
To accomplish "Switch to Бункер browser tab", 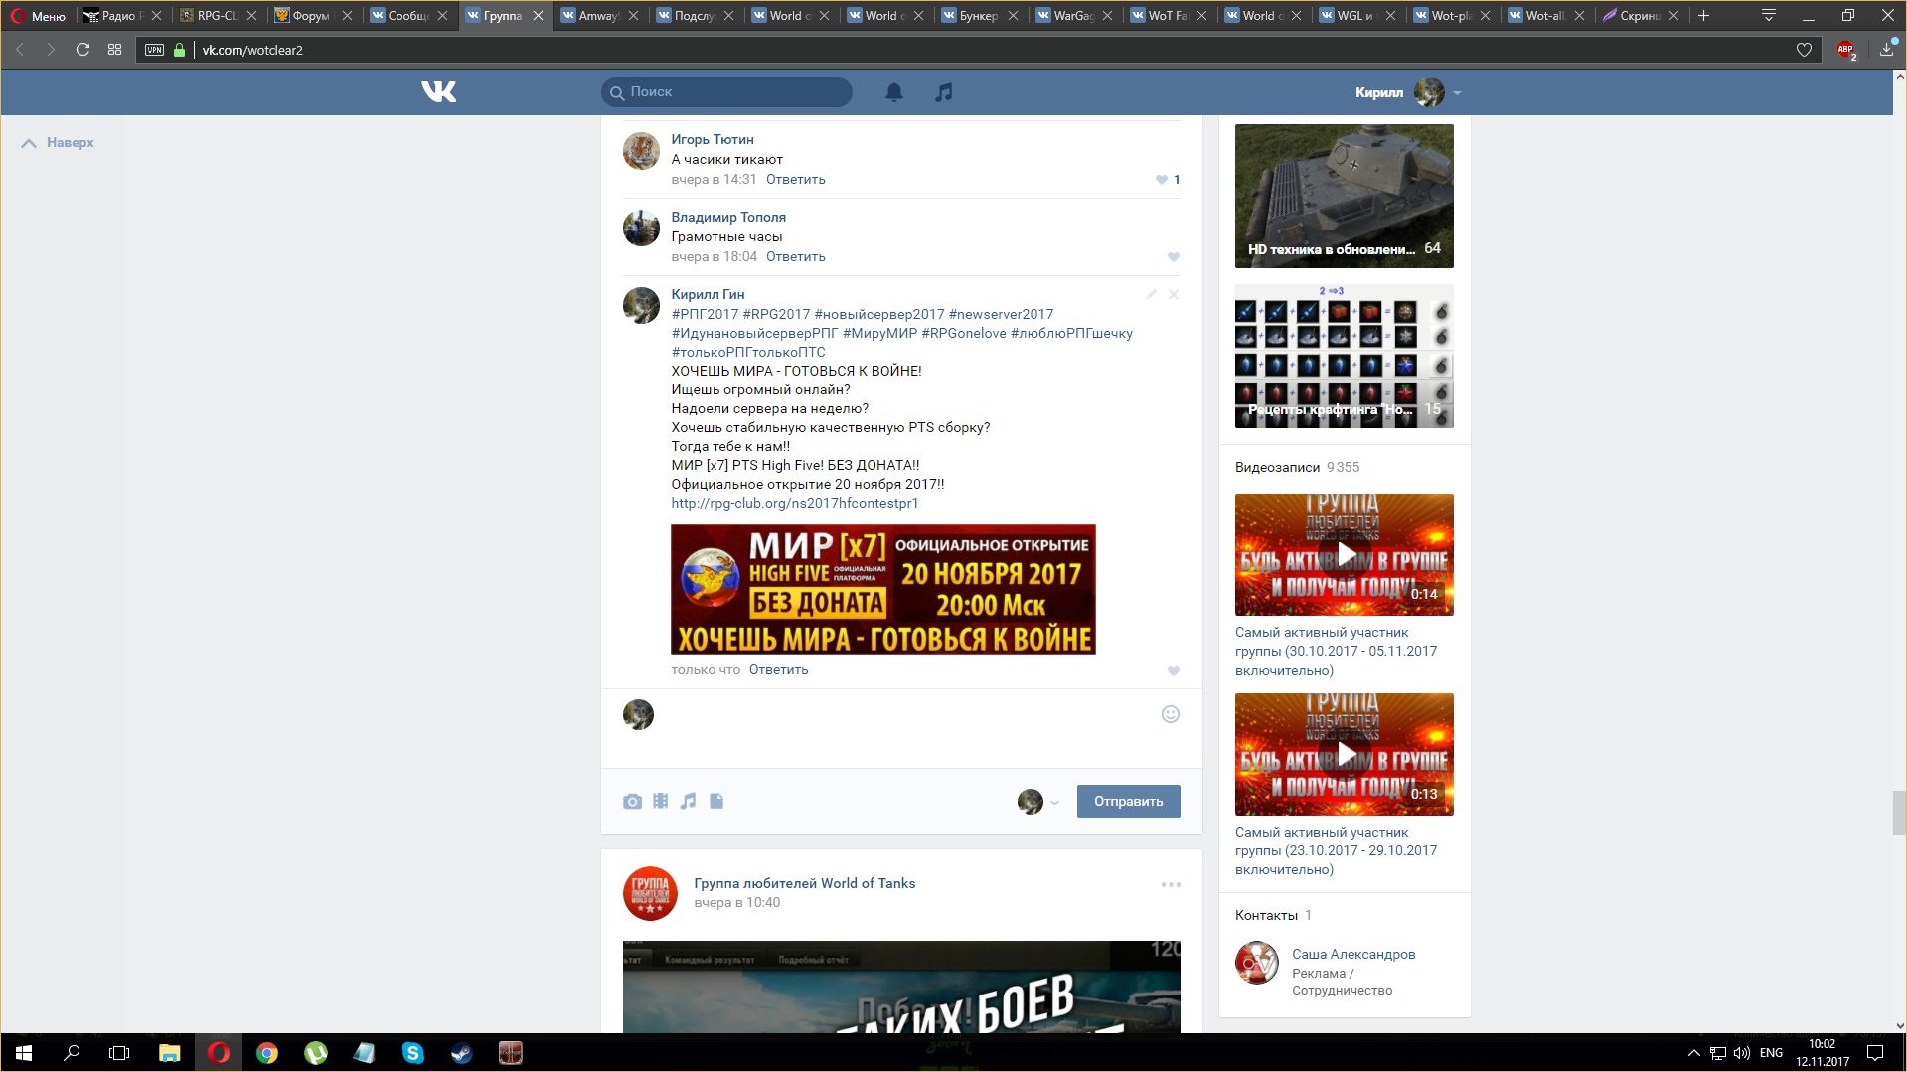I will pyautogui.click(x=978, y=16).
